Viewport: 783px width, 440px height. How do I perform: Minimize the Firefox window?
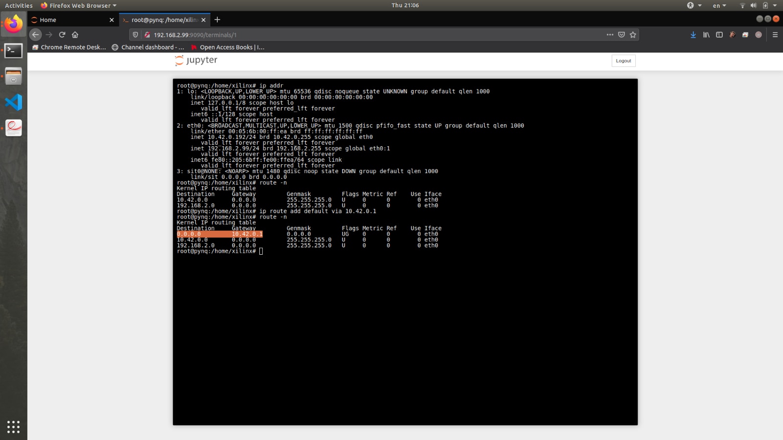(760, 19)
